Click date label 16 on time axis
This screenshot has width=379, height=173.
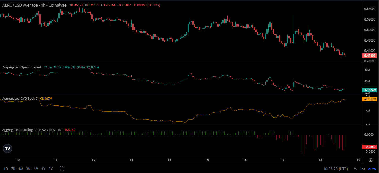click(x=245, y=160)
